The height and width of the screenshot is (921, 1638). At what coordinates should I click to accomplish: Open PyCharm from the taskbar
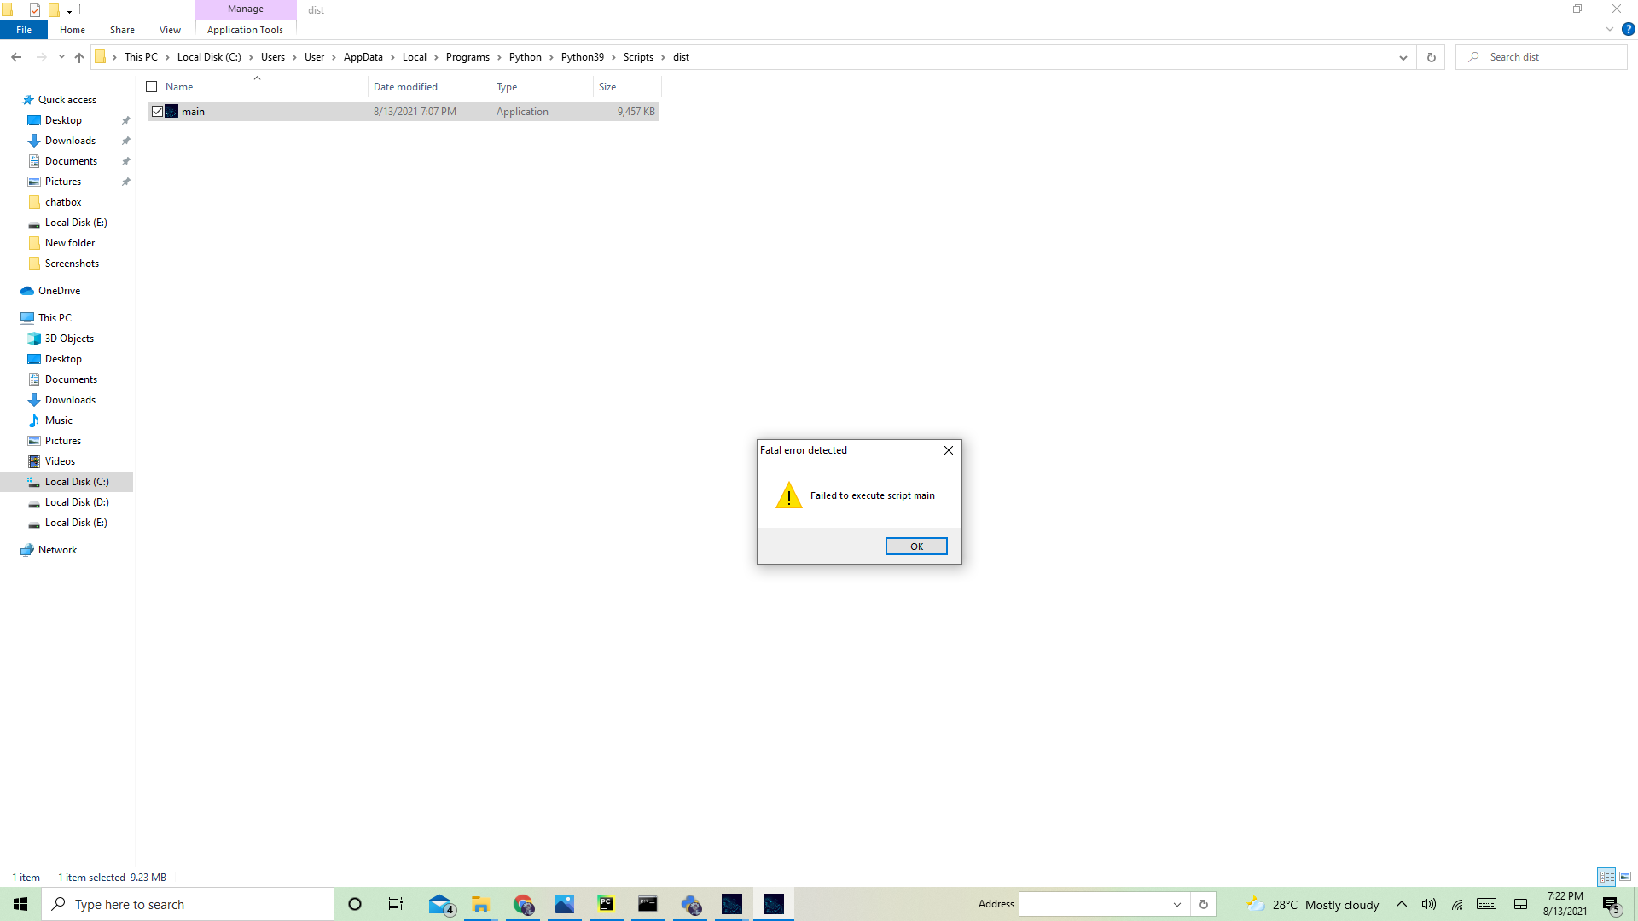click(x=606, y=904)
